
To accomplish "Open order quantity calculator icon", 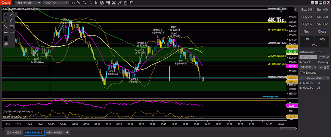I will click(325, 67).
